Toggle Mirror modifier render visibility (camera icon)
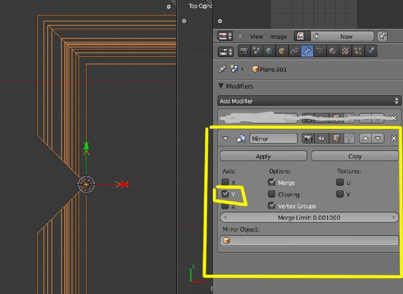This screenshot has width=403, height=294. [308, 139]
